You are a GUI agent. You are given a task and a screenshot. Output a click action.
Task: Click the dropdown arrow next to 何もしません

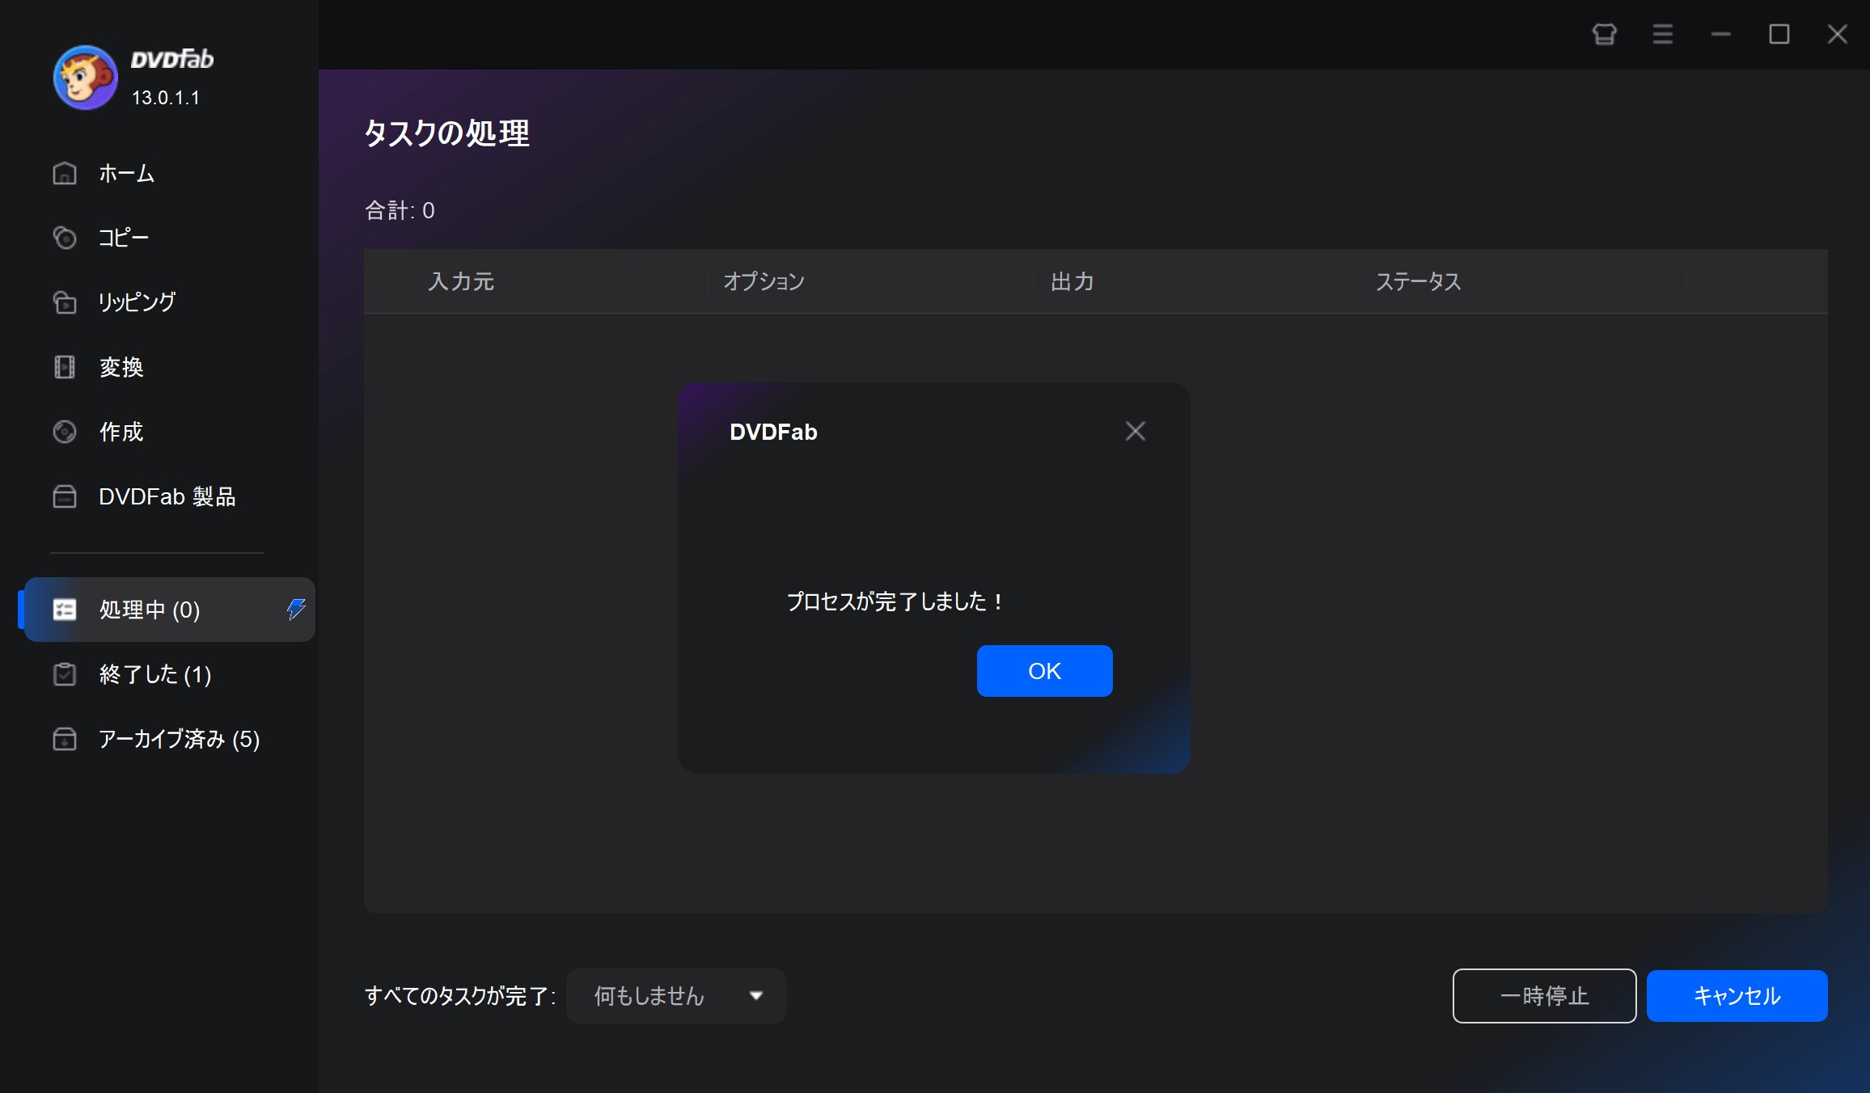pyautogui.click(x=756, y=996)
